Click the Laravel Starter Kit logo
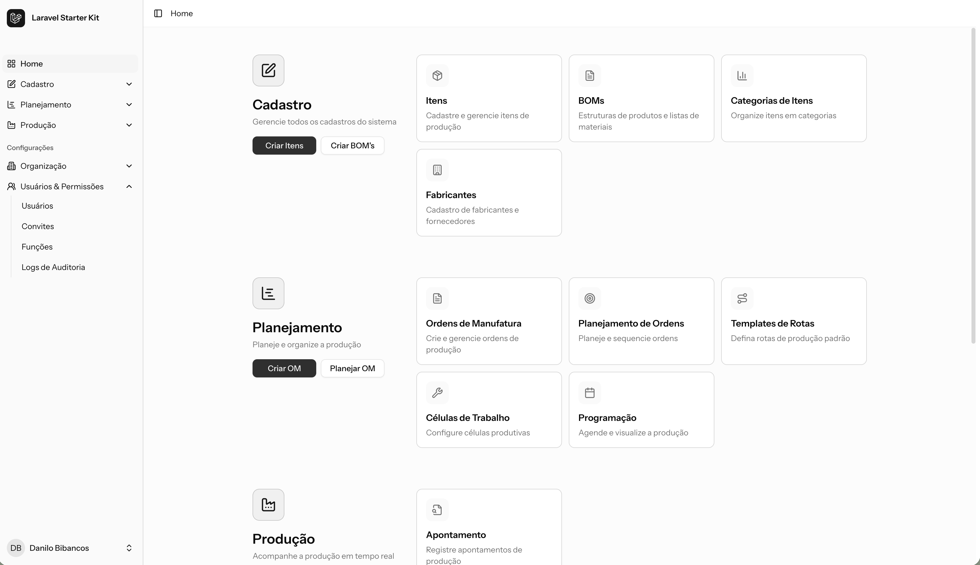This screenshot has width=980, height=565. click(x=16, y=18)
